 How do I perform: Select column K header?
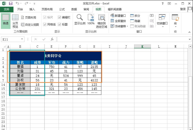tap(142, 47)
